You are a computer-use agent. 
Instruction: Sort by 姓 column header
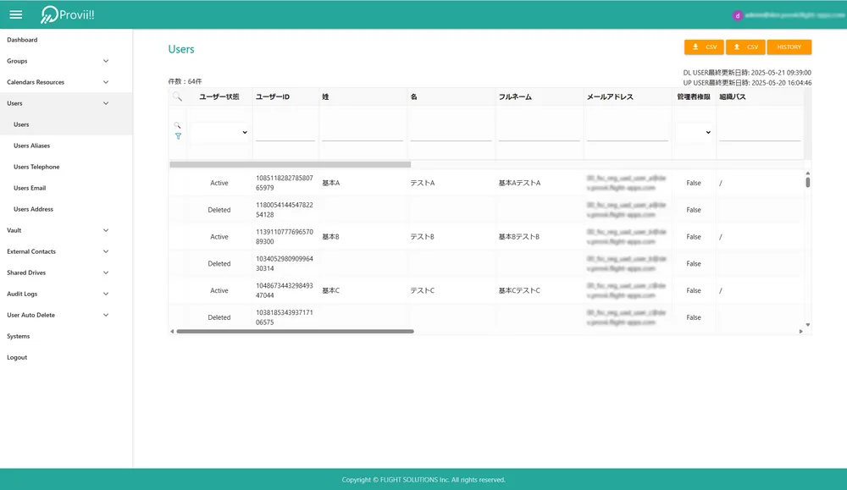click(x=325, y=96)
